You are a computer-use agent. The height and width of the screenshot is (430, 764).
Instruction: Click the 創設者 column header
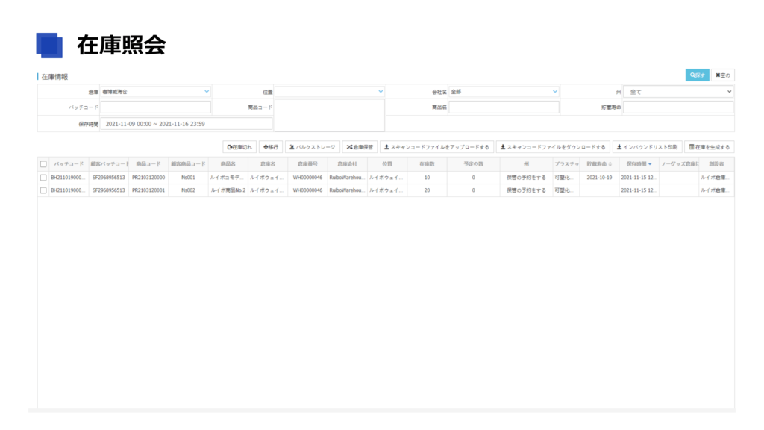[x=716, y=164]
